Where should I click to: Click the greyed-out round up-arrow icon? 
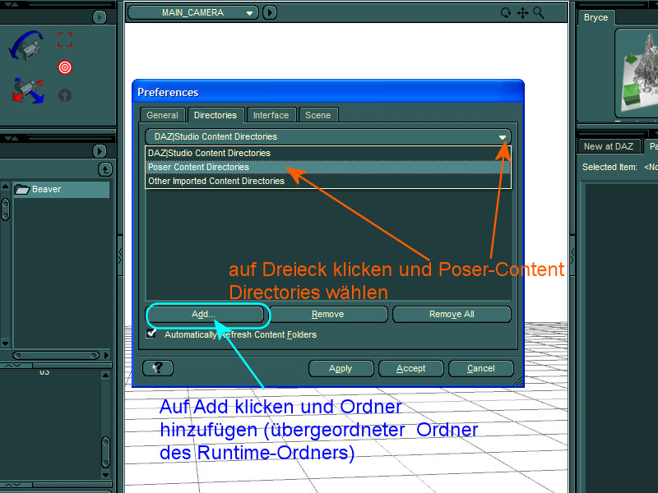coord(65,95)
